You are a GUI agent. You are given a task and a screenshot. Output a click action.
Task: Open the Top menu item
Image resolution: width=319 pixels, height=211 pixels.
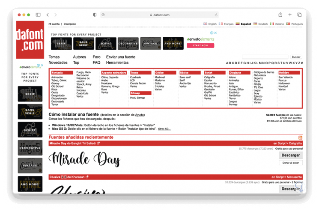click(76, 62)
